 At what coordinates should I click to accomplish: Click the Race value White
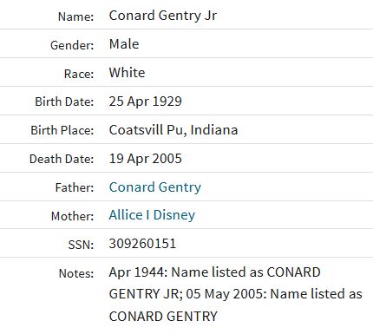127,73
